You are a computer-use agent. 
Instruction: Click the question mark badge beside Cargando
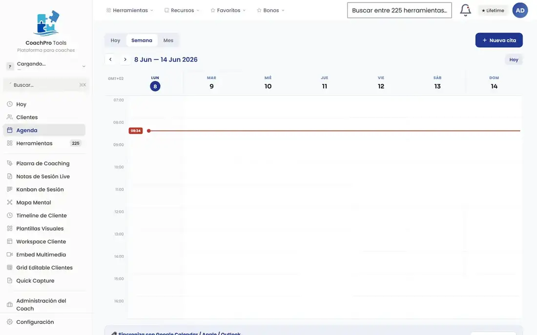coord(10,66)
